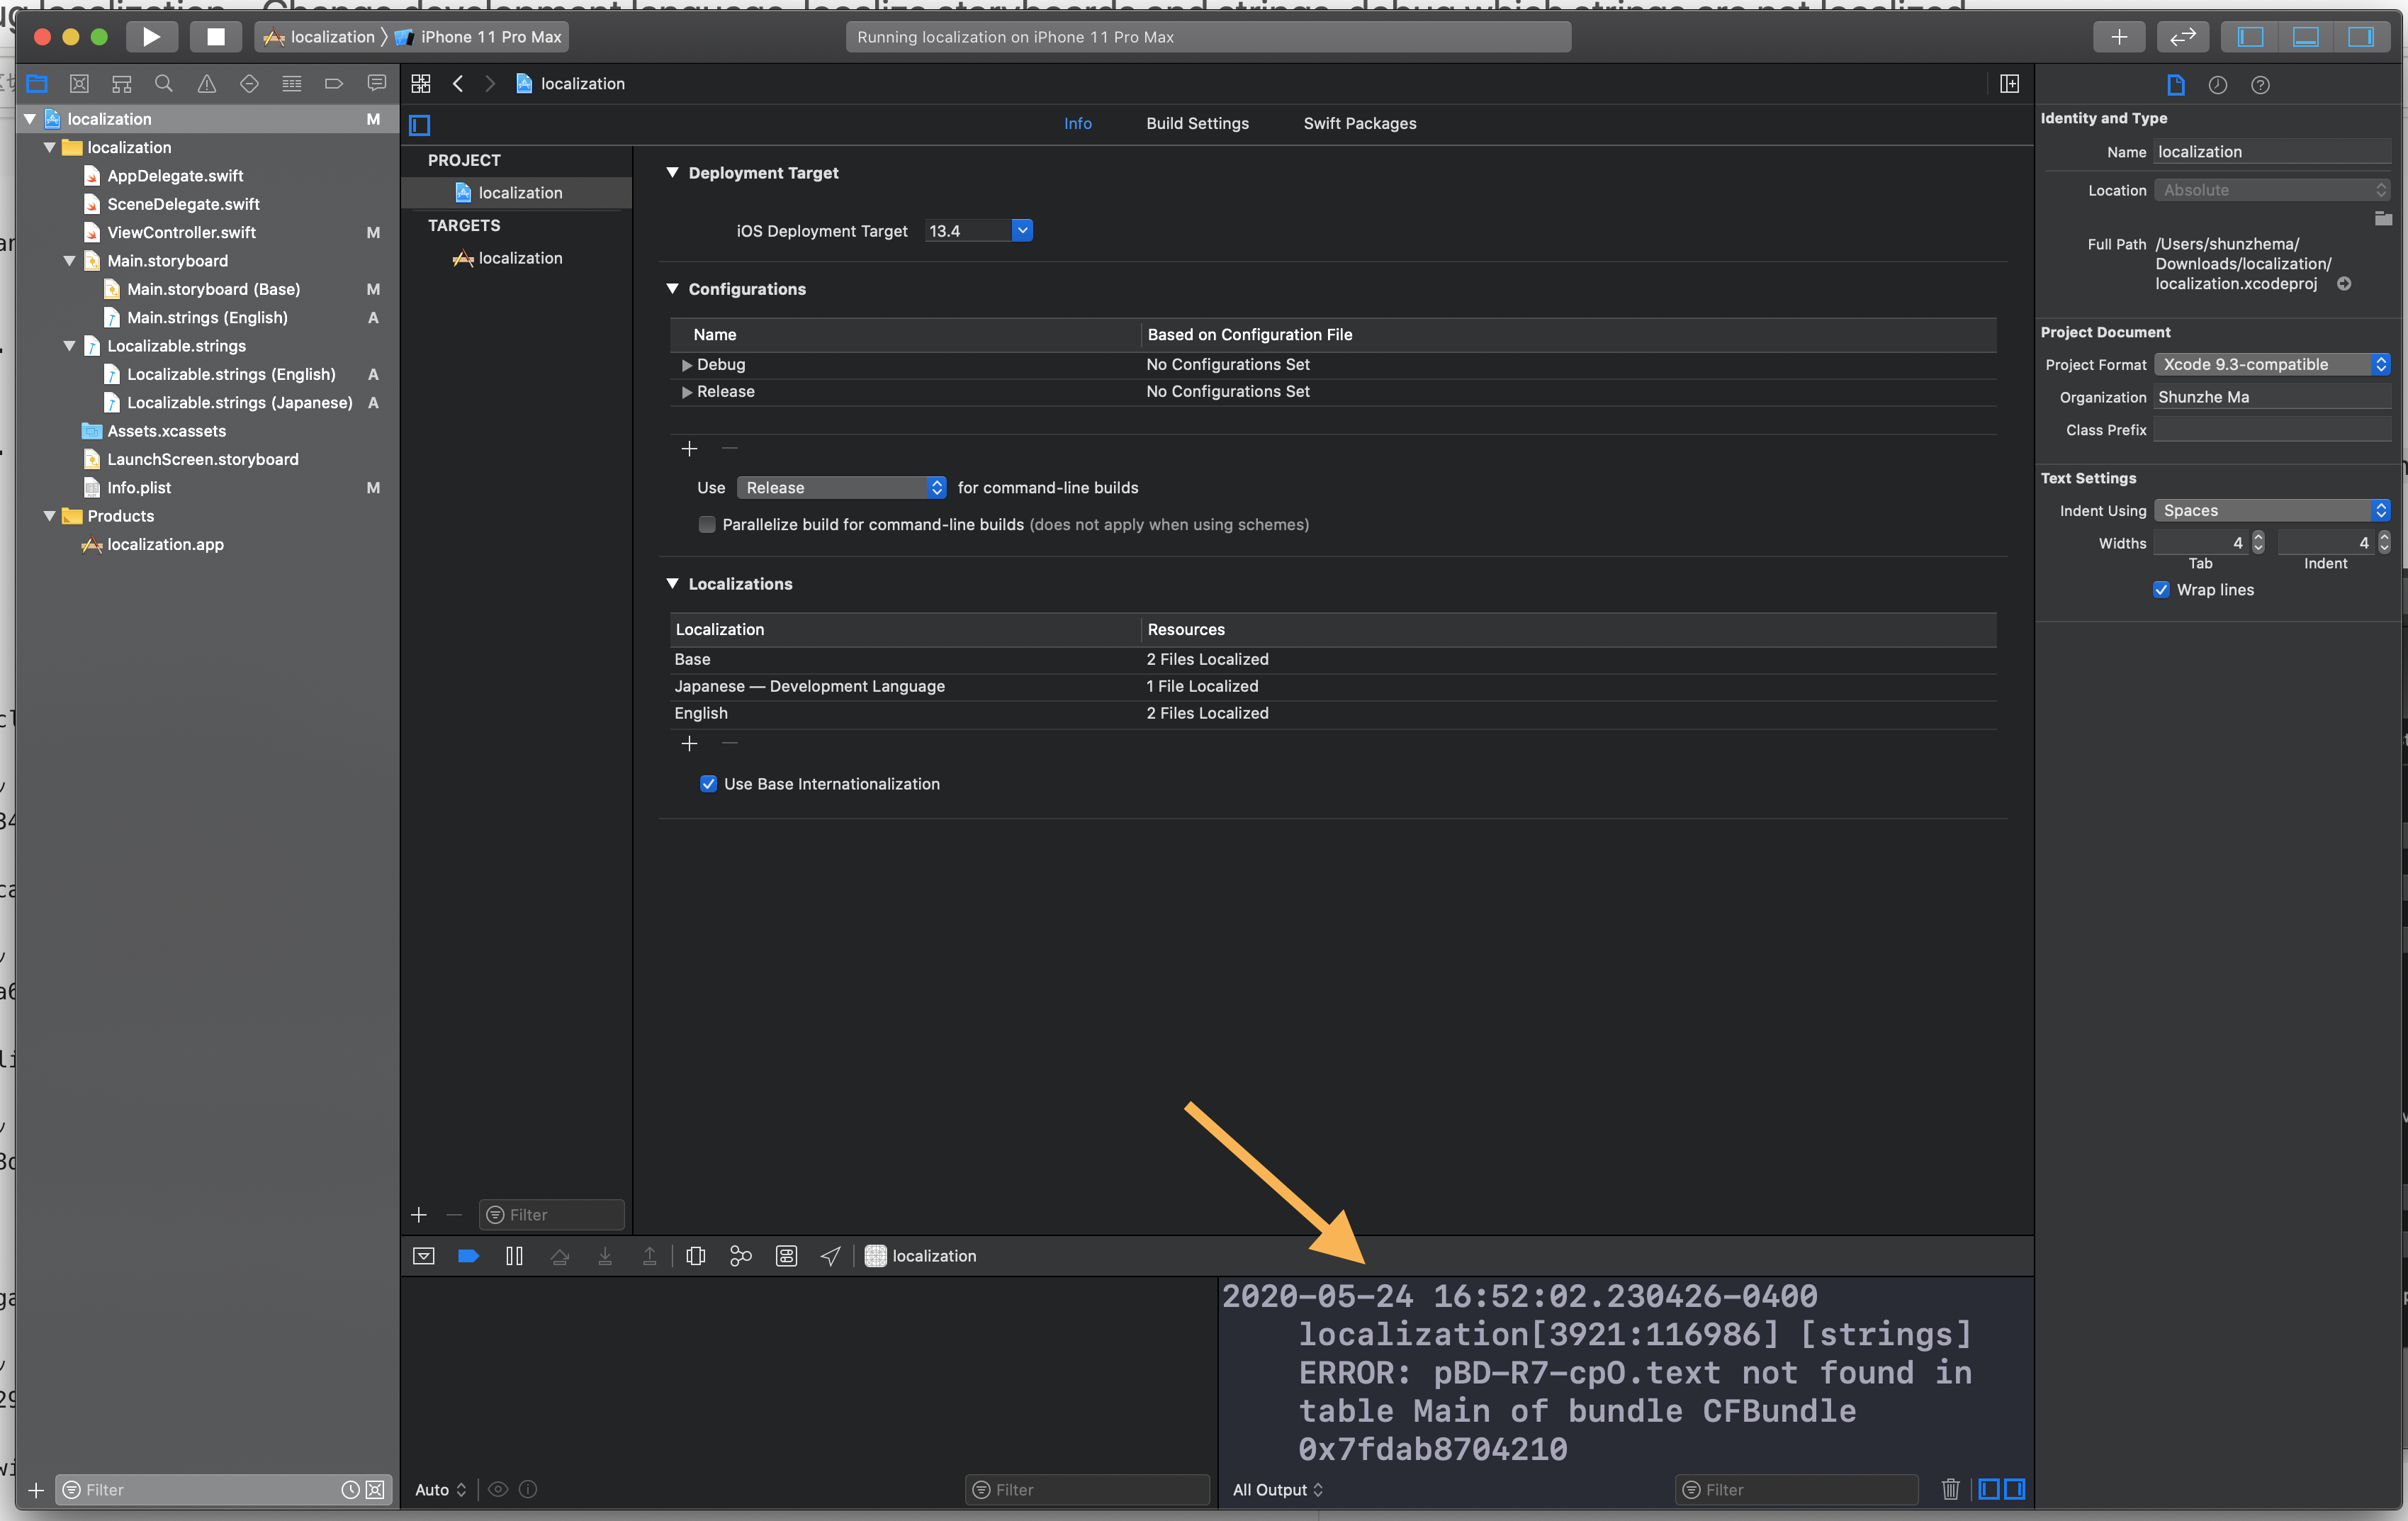Uncheck Use Base Internationalization
Screen dimensions: 2408x1521
(x=708, y=784)
